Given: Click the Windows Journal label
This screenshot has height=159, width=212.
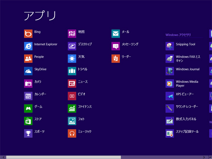Looking at the screenshot, I should (188, 69).
